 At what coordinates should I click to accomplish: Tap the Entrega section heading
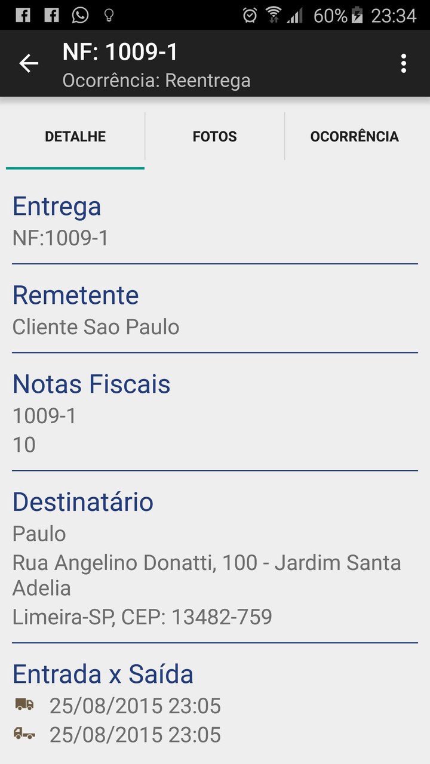(x=57, y=207)
